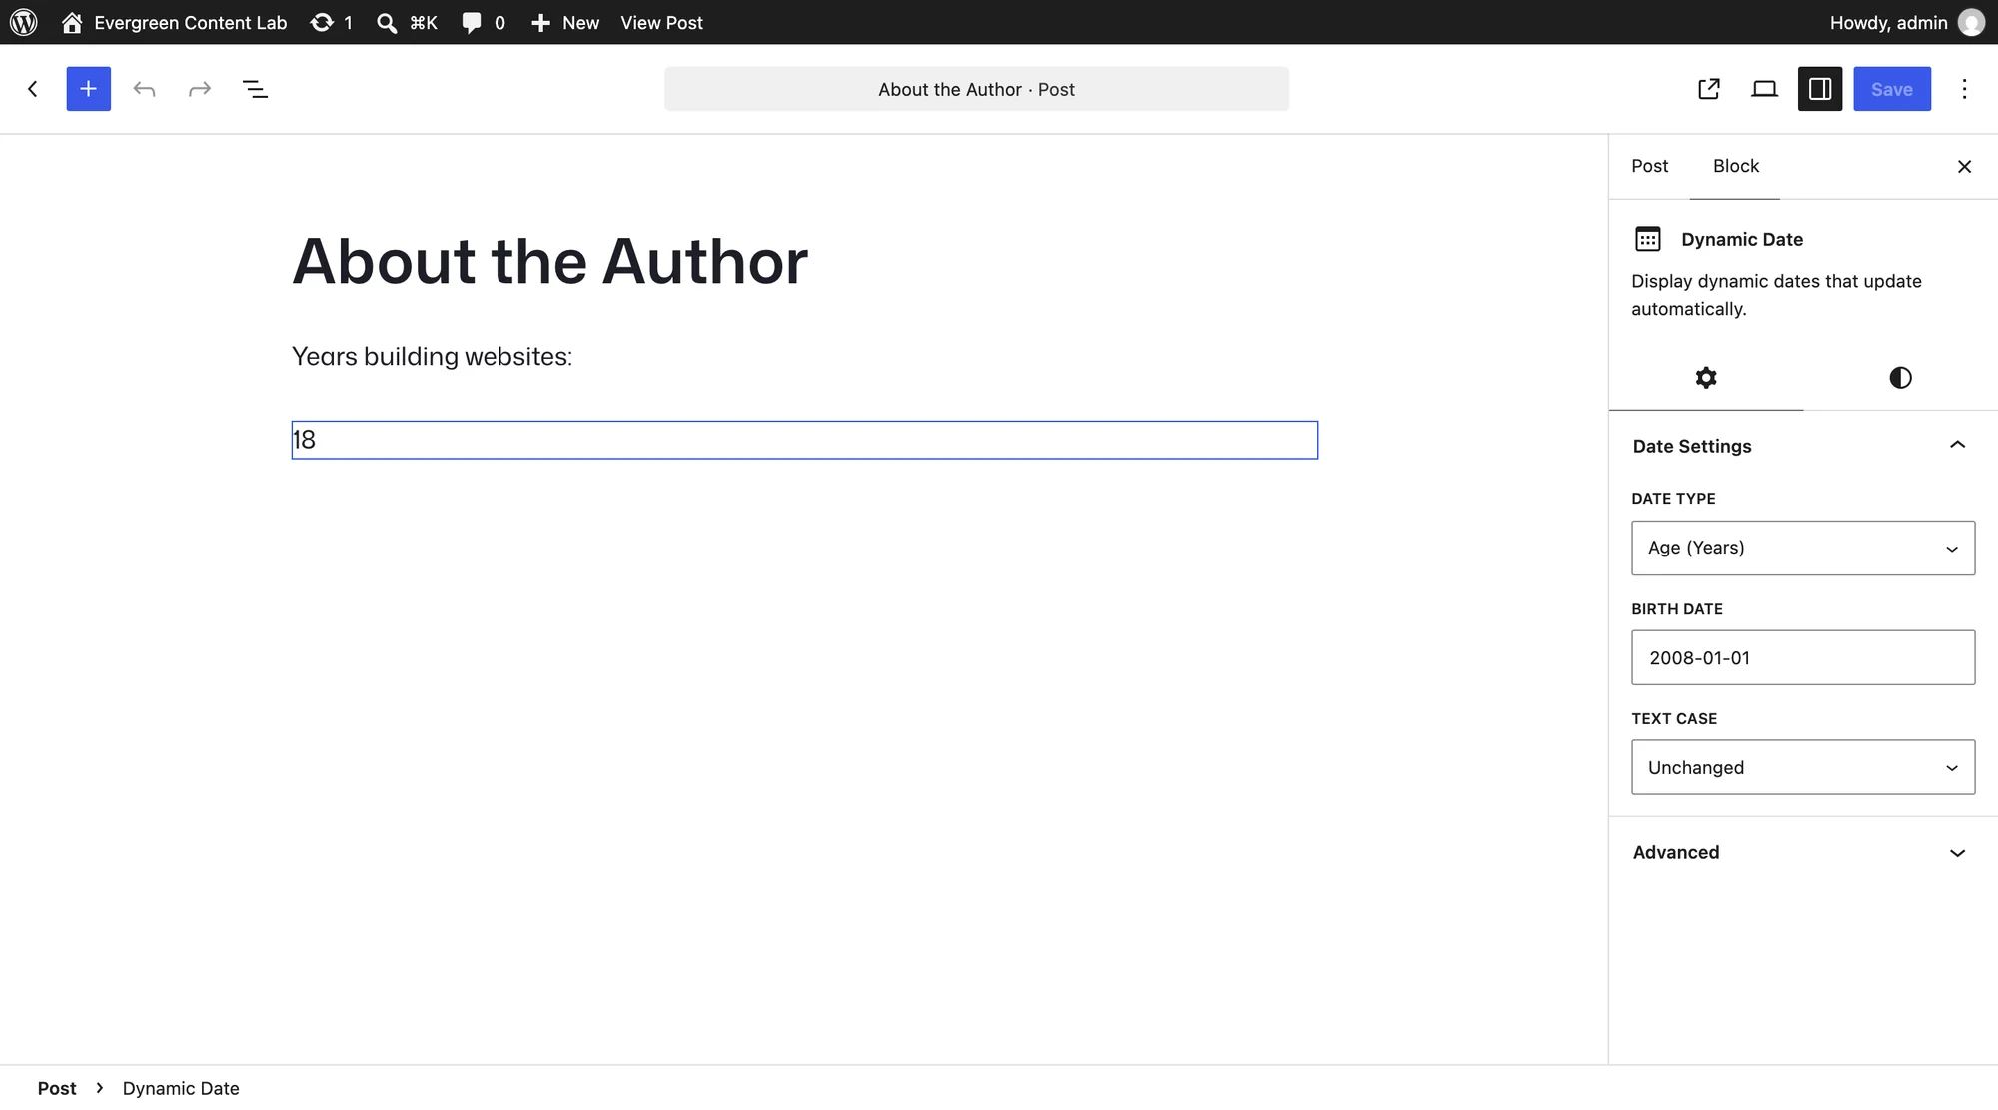The width and height of the screenshot is (1998, 1110).
Task: Switch to the Block tab
Action: pos(1736,166)
